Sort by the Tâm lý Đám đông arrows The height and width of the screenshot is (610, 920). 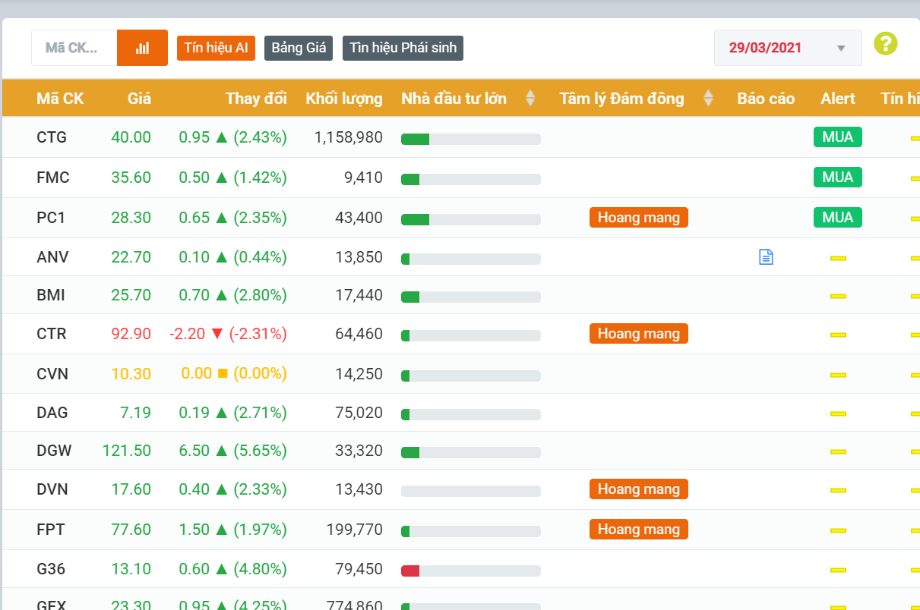click(x=708, y=98)
